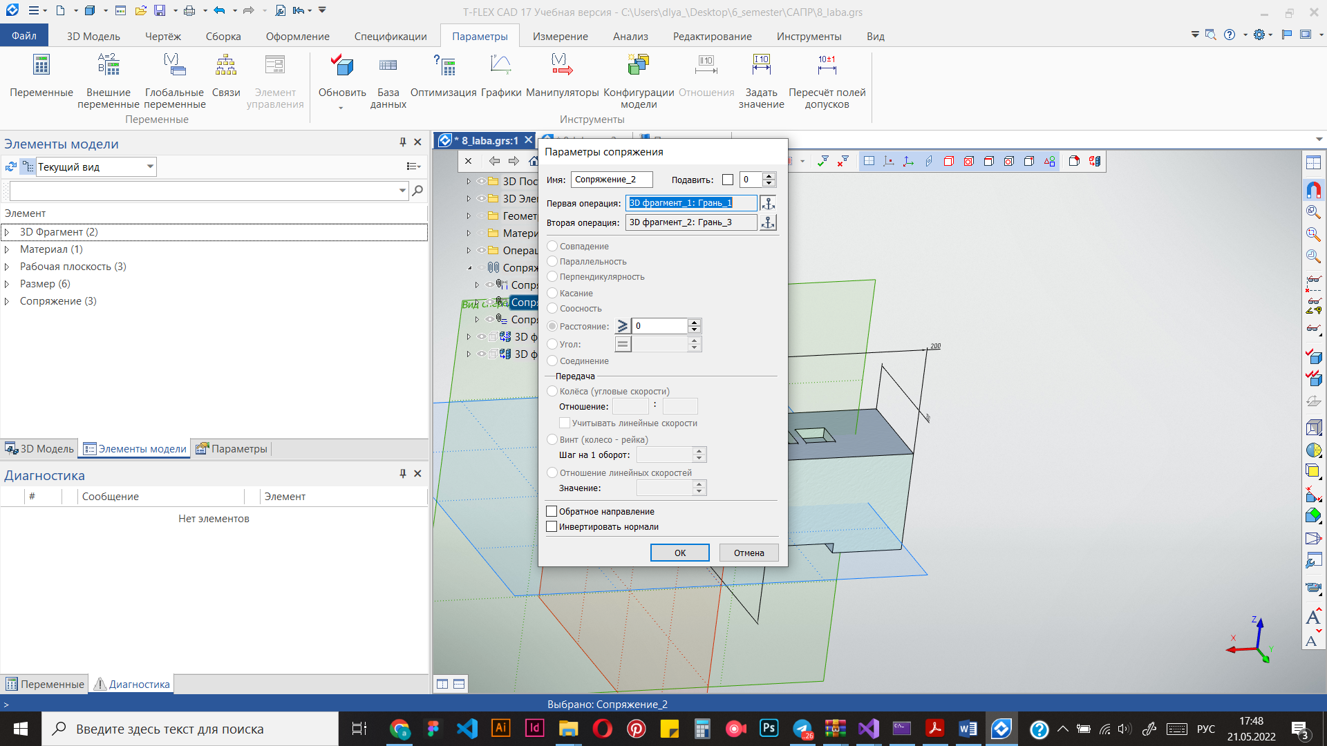Click the save icon in quick access toolbar
Screen dimensions: 1327x746
tap(160, 10)
